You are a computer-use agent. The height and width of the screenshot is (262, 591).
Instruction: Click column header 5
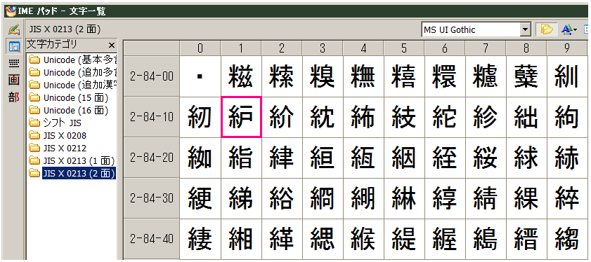click(404, 48)
